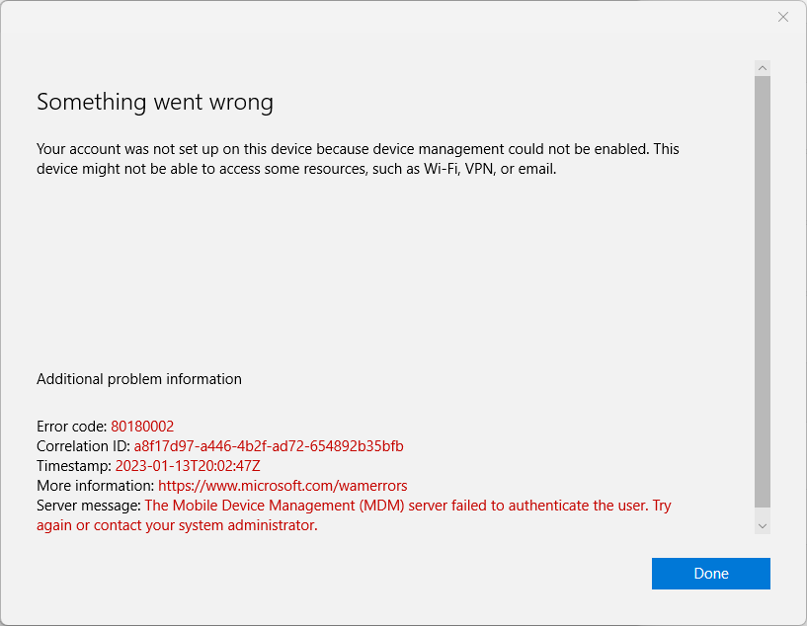This screenshot has height=626, width=807.
Task: Select the Correlation ID value
Action: (x=268, y=445)
